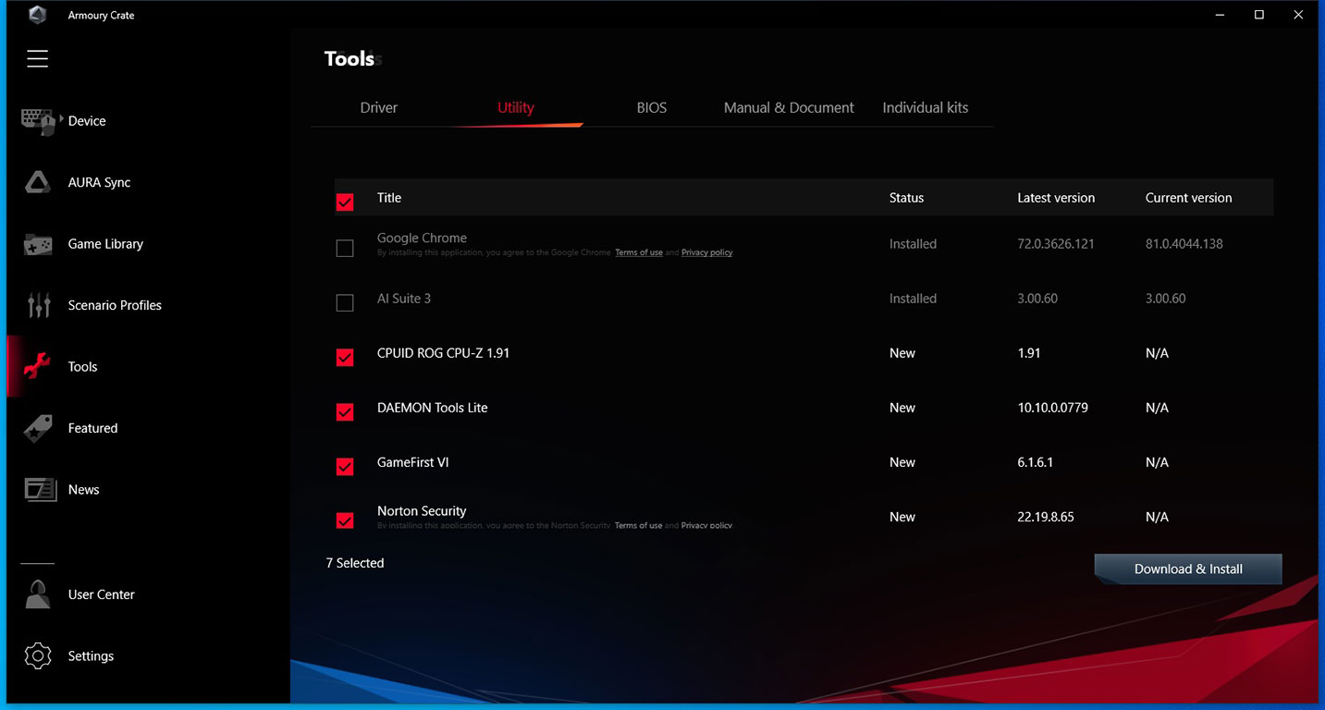The width and height of the screenshot is (1325, 710).
Task: Click the Game Library menu label
Action: [105, 244]
